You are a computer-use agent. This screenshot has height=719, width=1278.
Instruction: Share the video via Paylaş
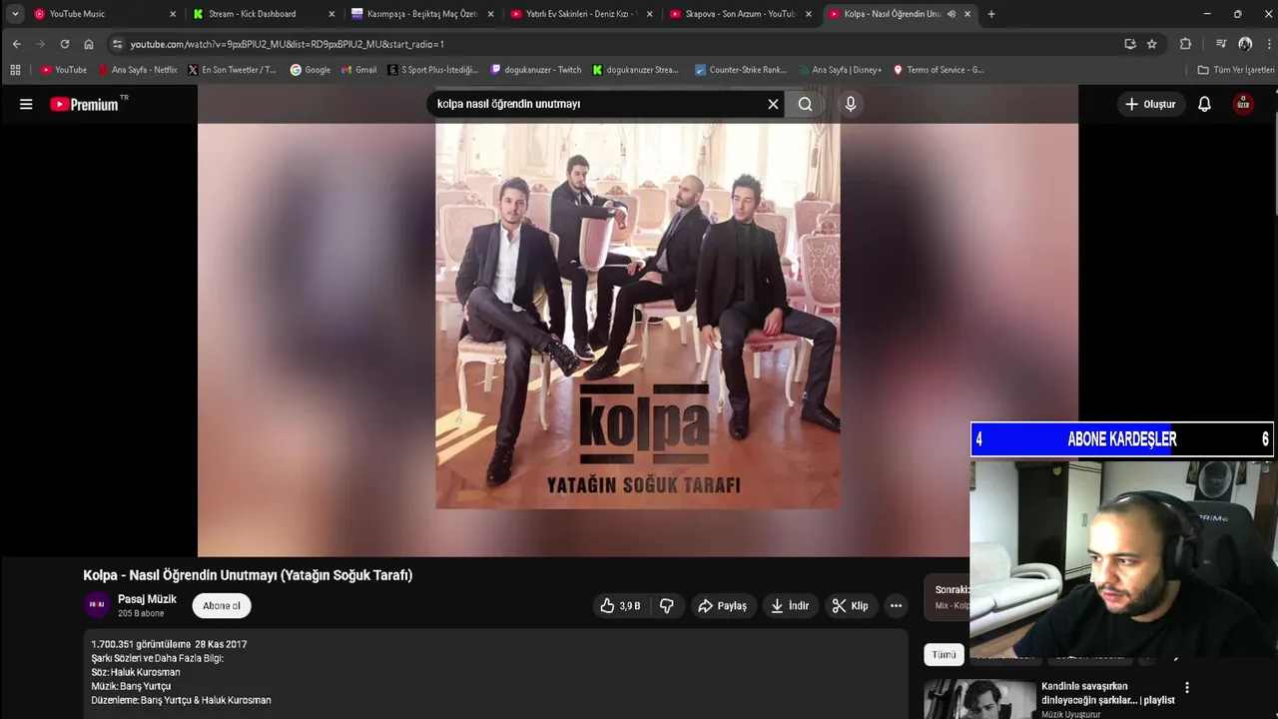tap(723, 606)
